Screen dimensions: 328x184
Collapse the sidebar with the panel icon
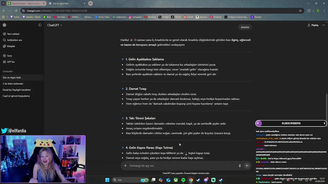(40, 25)
